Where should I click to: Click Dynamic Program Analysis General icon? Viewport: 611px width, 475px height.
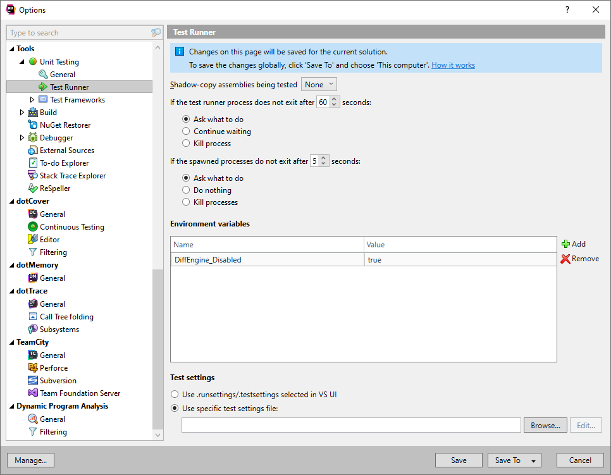[x=33, y=419]
